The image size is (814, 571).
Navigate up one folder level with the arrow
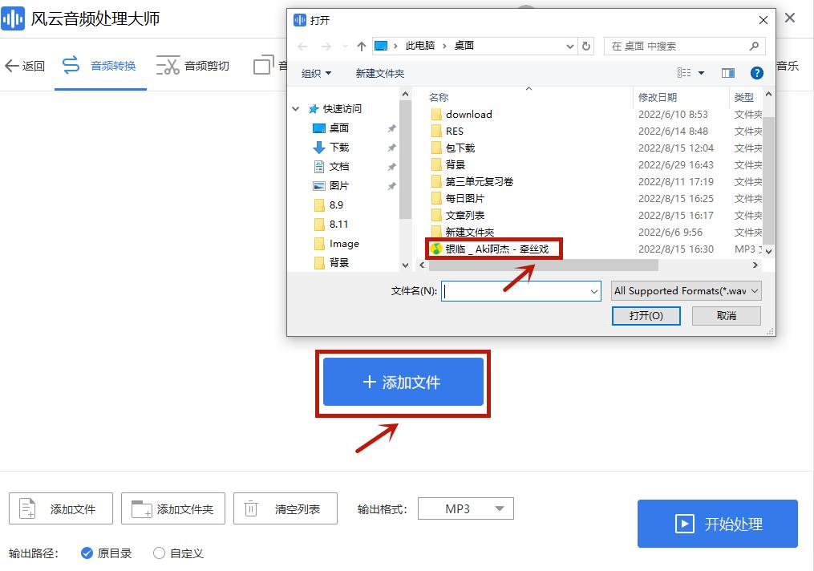pos(361,47)
